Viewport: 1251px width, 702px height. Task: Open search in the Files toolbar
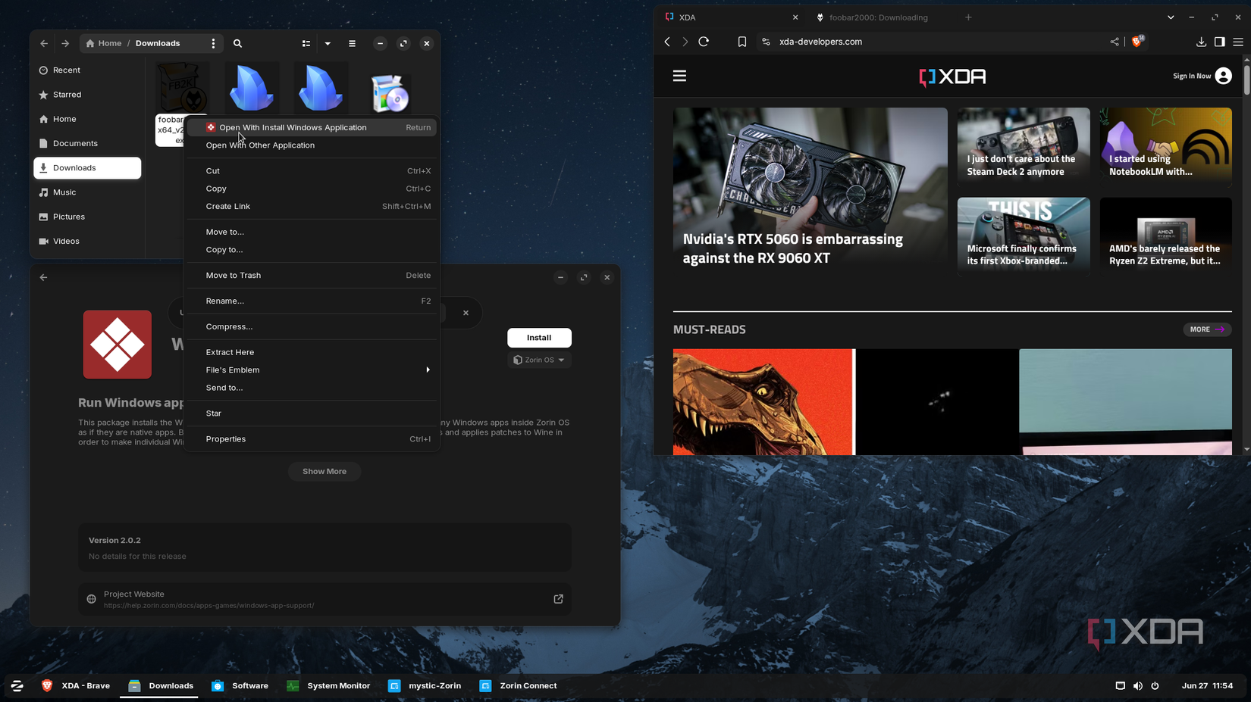point(237,43)
